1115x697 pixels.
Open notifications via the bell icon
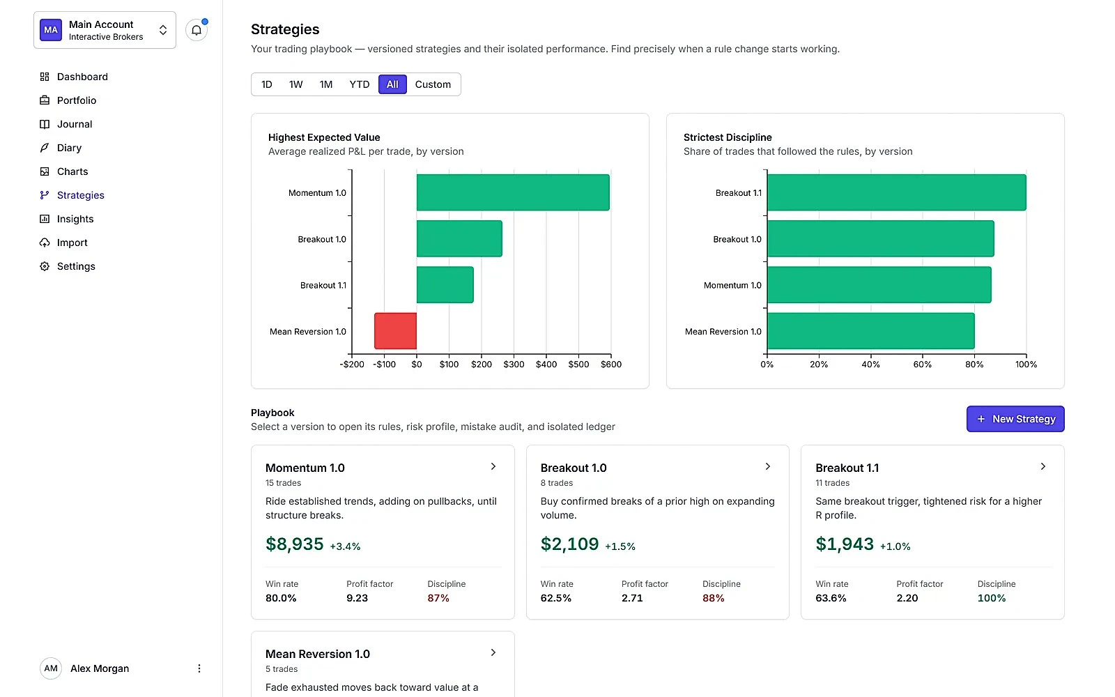pyautogui.click(x=197, y=30)
